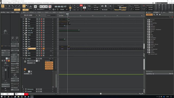Screen dimensions: 174x98
Task: Click the Taiko track instrument icon
Action: (26, 46)
